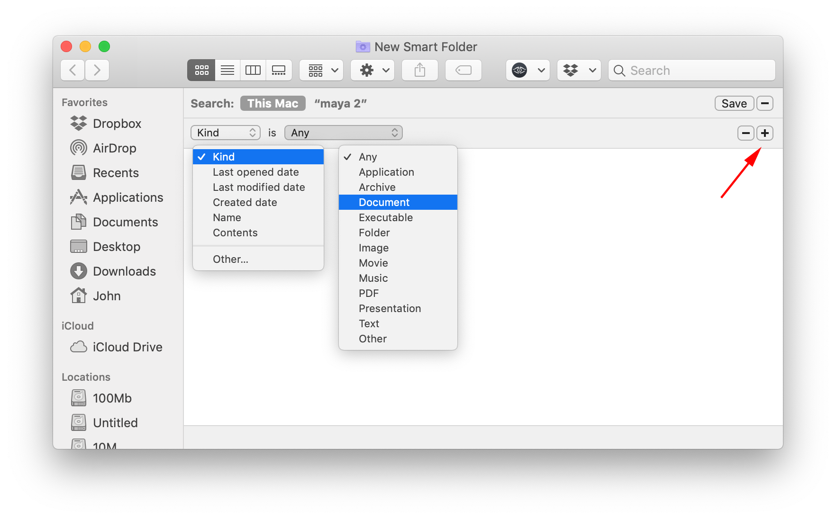Open iCloud Drive from the sidebar
This screenshot has height=519, width=836.
[127, 347]
